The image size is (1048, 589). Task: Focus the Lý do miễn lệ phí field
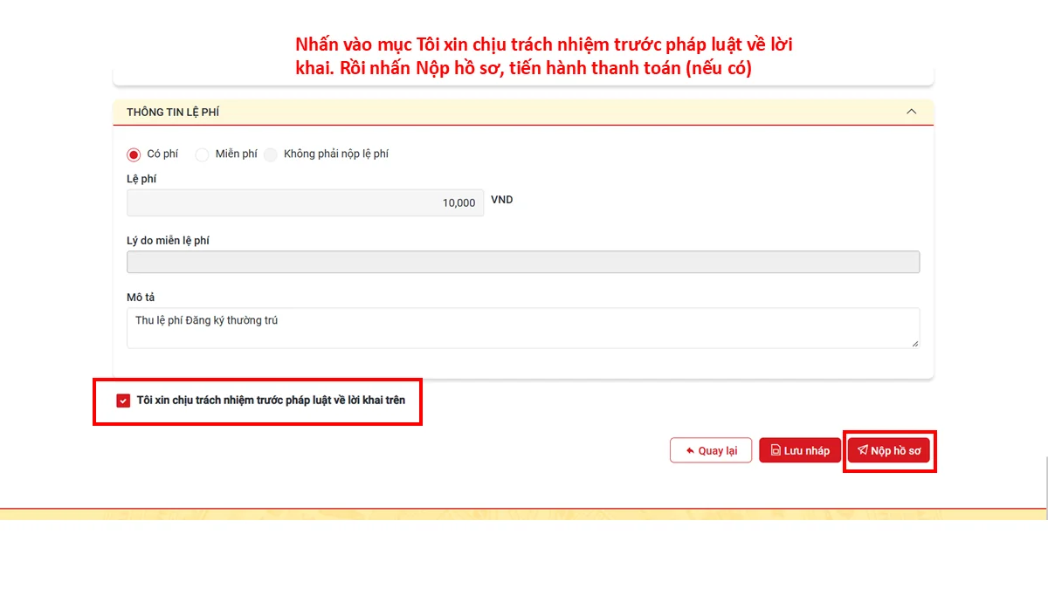[523, 262]
